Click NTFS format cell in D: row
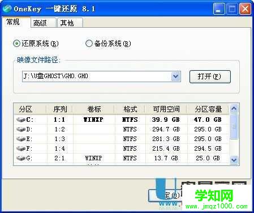 pos(130,129)
